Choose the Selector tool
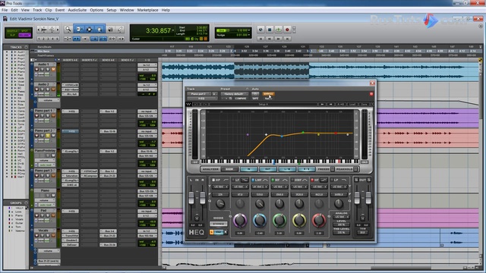Image resolution: width=486 pixels, height=273 pixels. pyautogui.click(x=90, y=30)
